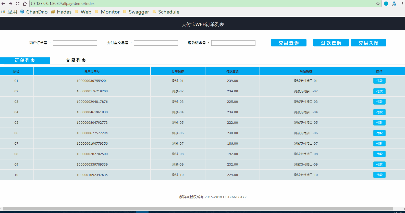
Task: Click the horizontal scrollbar left arrow
Action: [1, 209]
